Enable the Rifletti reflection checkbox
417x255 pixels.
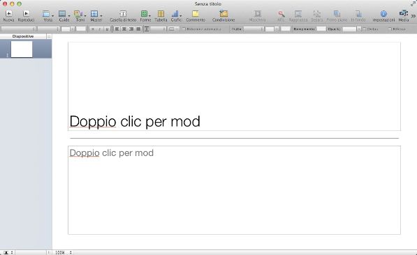(390, 29)
